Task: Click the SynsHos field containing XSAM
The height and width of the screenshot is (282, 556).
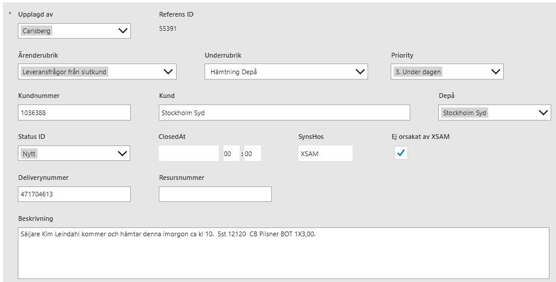Action: tap(325, 153)
